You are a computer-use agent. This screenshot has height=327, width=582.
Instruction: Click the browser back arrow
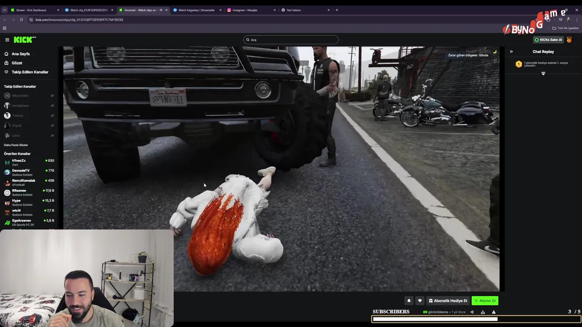pyautogui.click(x=5, y=20)
